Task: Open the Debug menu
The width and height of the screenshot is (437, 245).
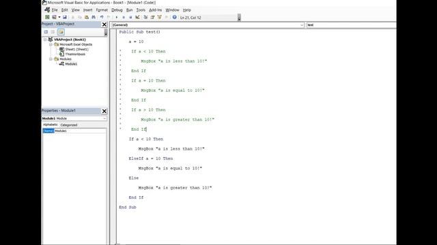Action: pos(117,10)
